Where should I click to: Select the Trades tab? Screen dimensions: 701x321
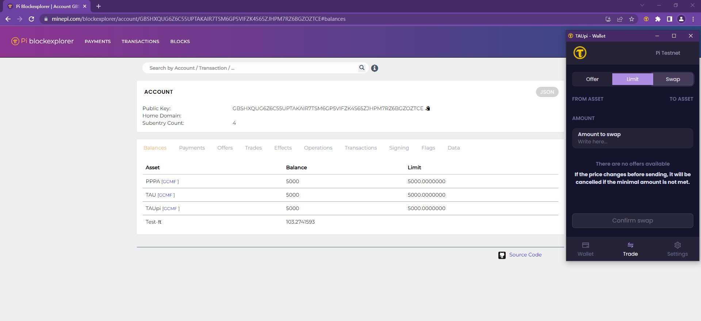click(x=253, y=148)
